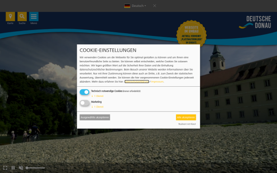The width and height of the screenshot is (277, 173).
Task: Open the hamburger Menü icon
Action: click(34, 17)
